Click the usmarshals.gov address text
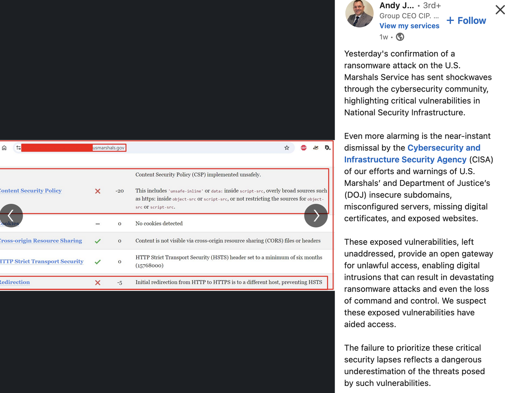The width and height of the screenshot is (505, 393). (x=109, y=148)
